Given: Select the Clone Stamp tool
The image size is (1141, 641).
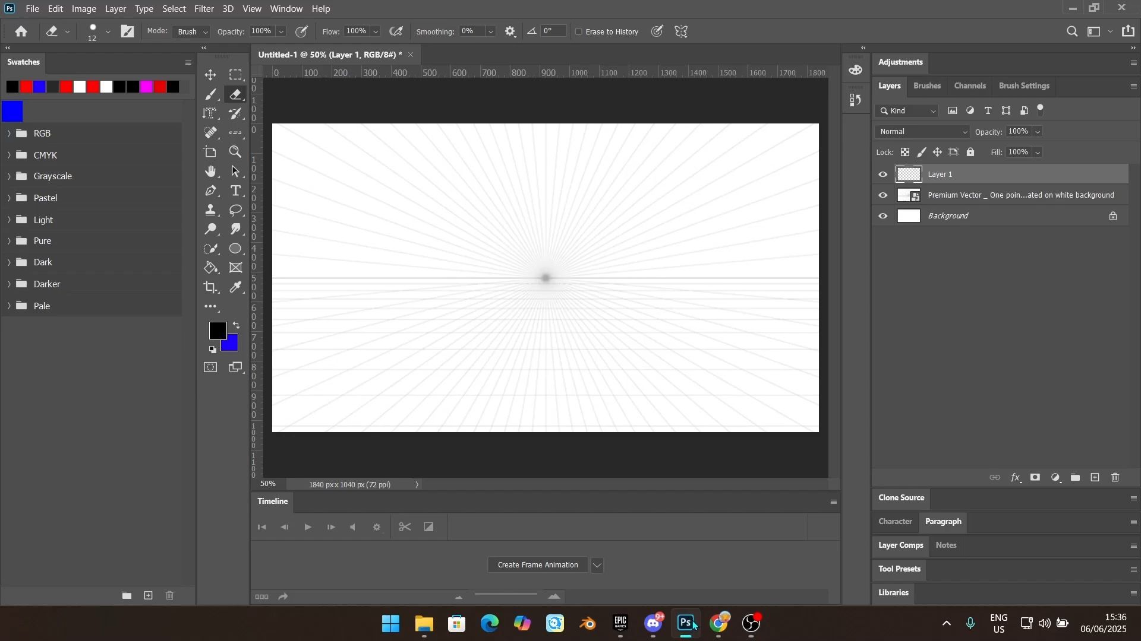Looking at the screenshot, I should [210, 210].
